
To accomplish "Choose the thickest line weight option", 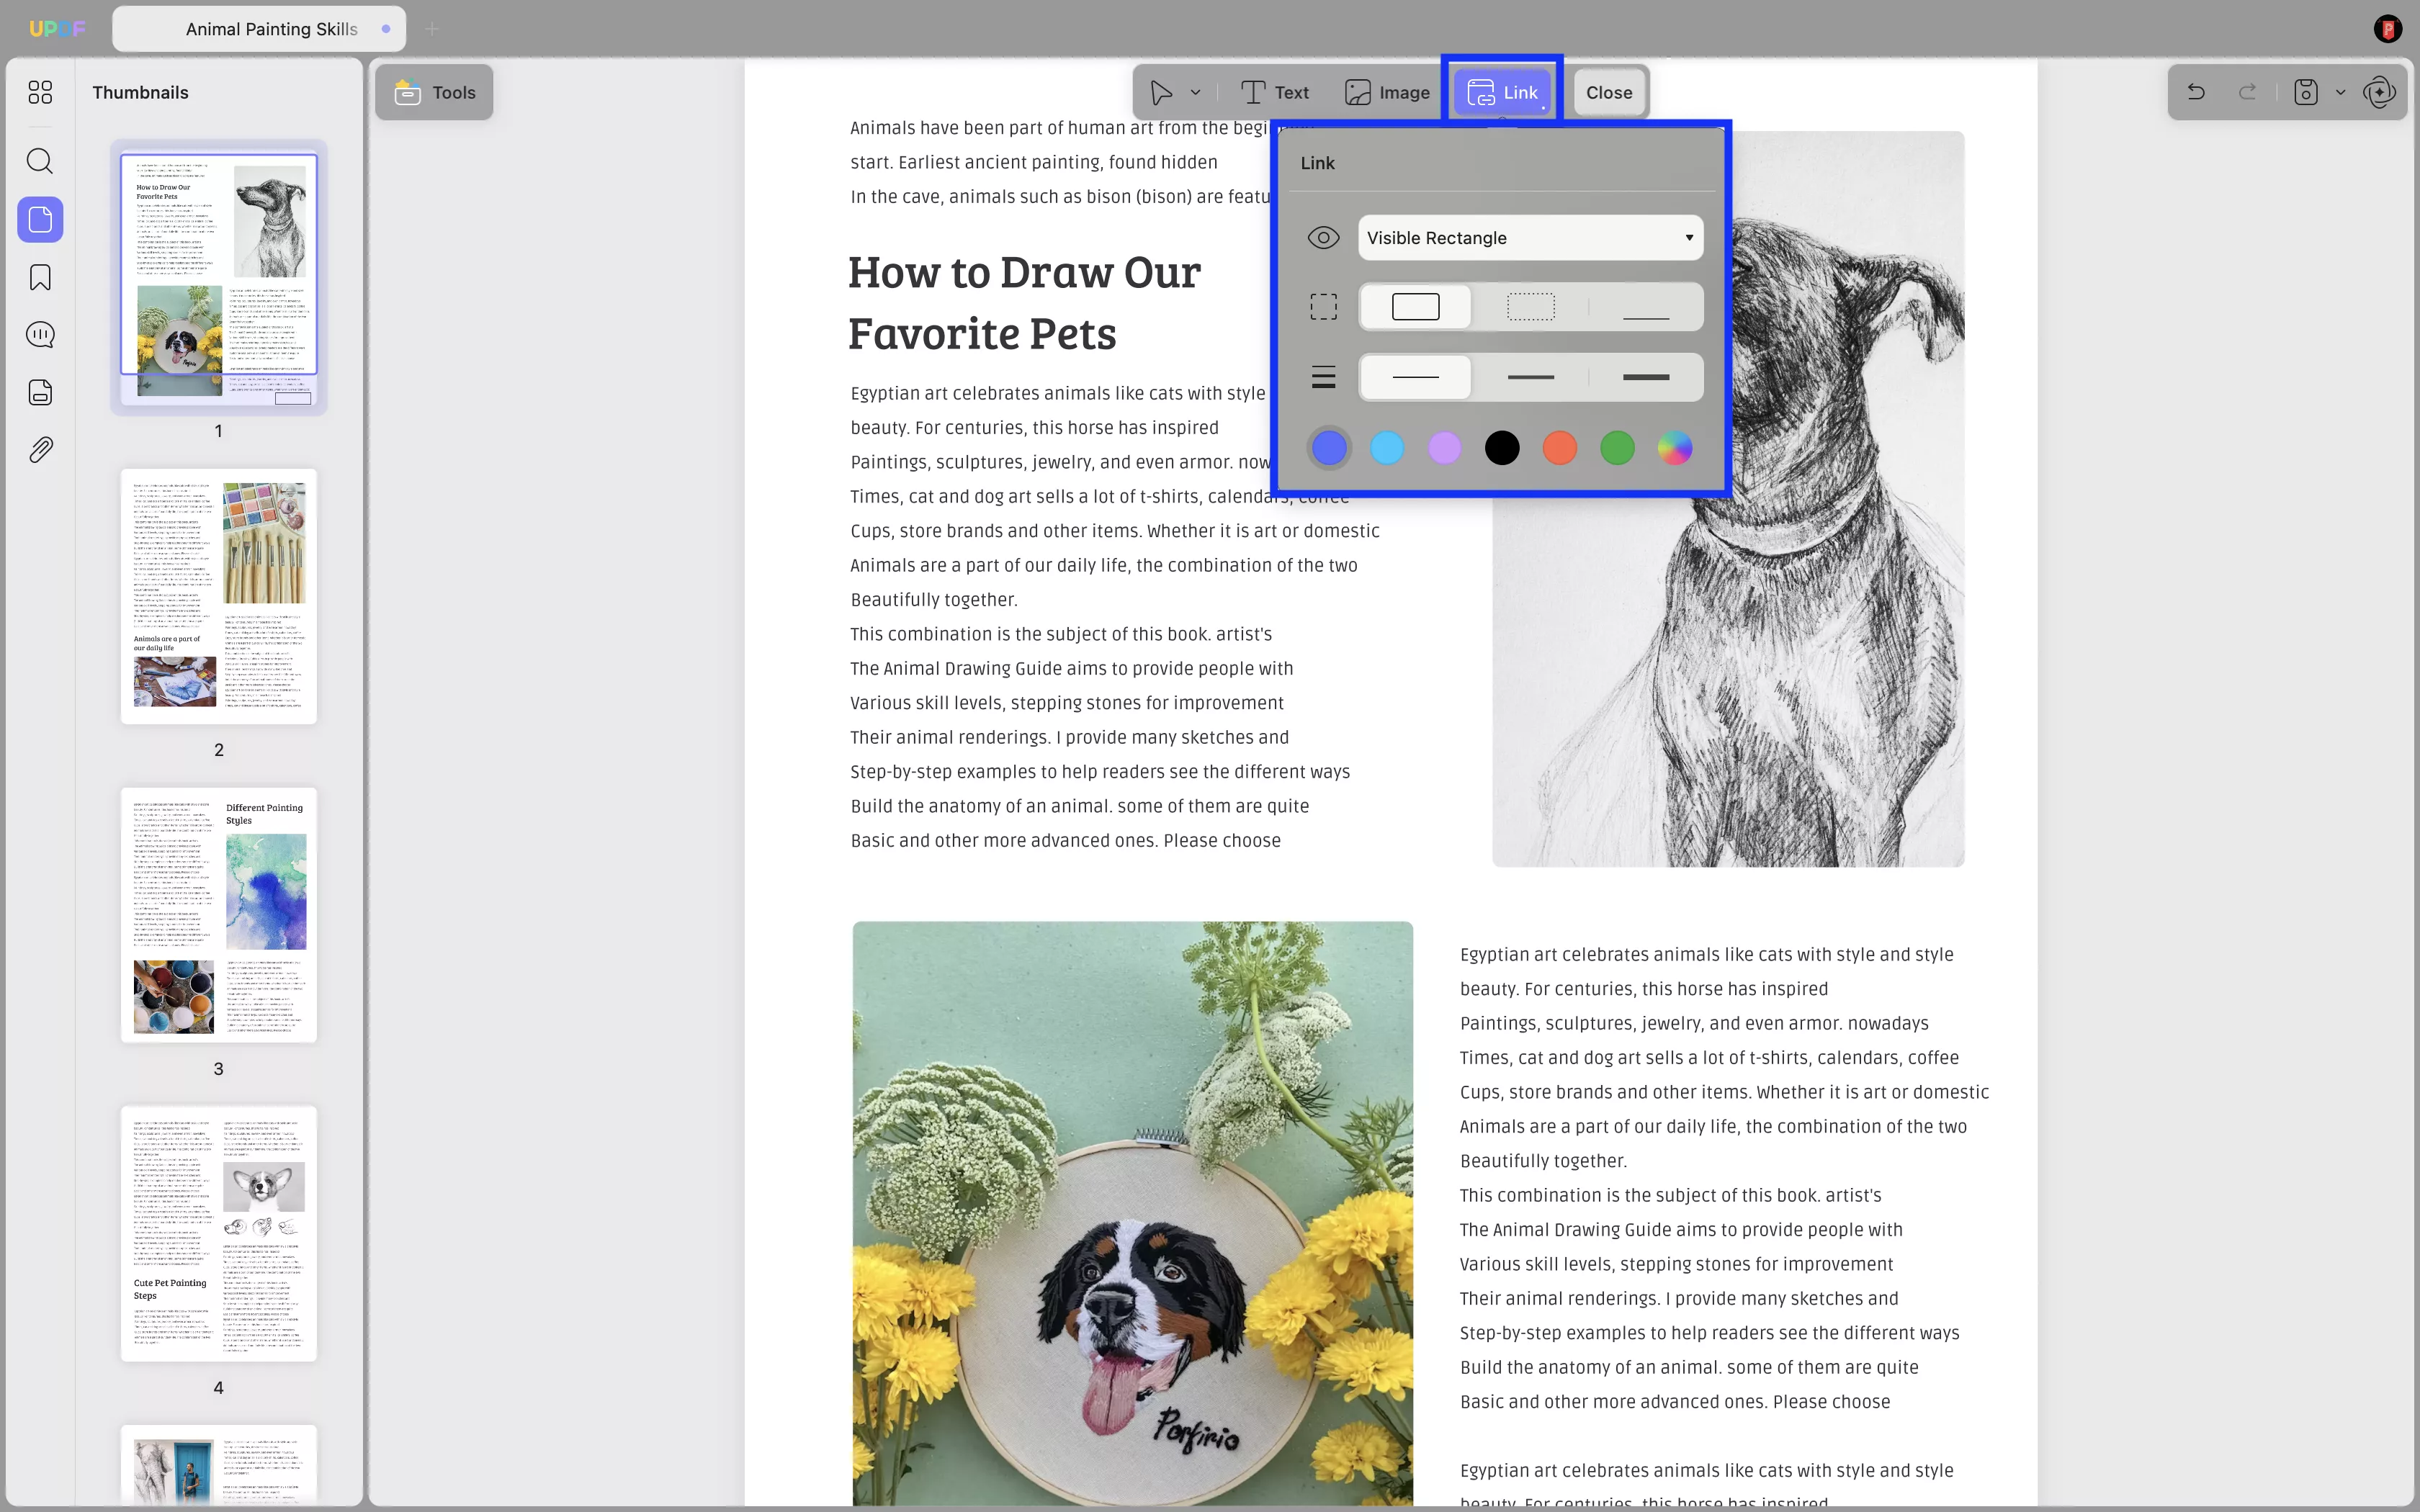I will (1646, 377).
